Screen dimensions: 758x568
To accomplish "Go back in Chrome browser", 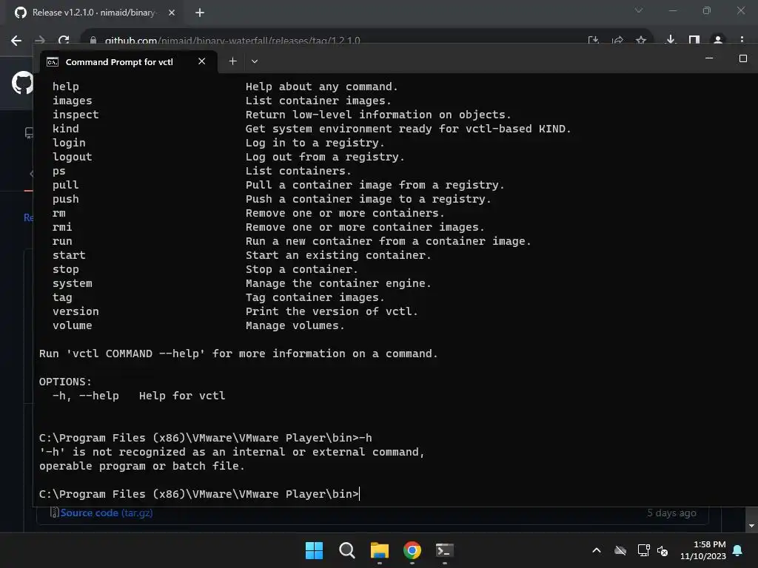I will click(x=16, y=41).
